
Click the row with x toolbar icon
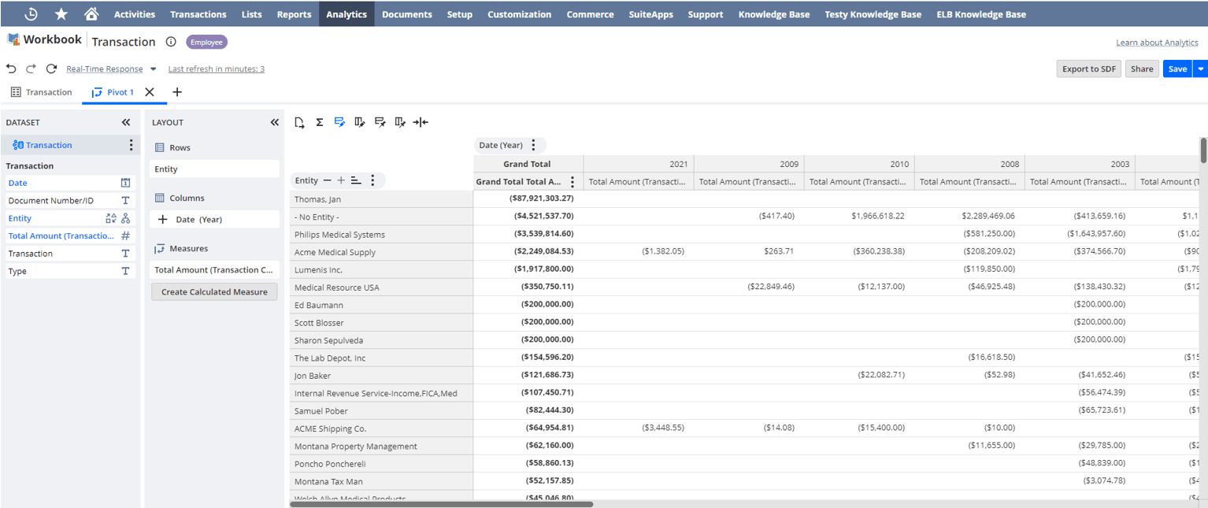380,122
